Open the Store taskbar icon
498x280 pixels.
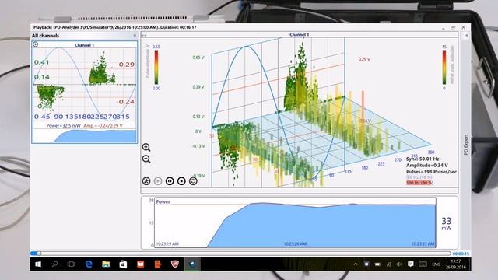click(123, 264)
